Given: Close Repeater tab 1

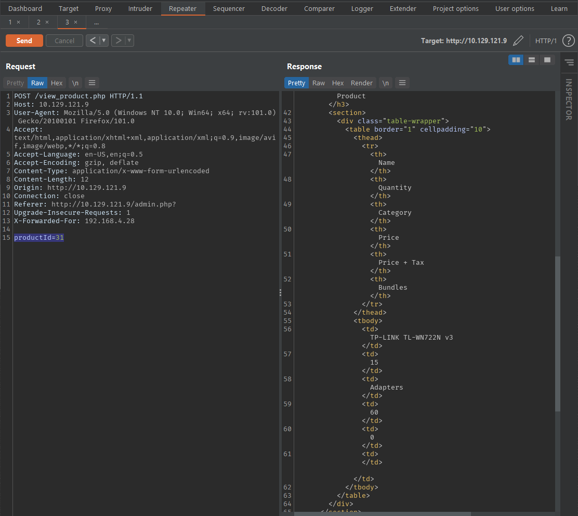Looking at the screenshot, I should [x=19, y=22].
